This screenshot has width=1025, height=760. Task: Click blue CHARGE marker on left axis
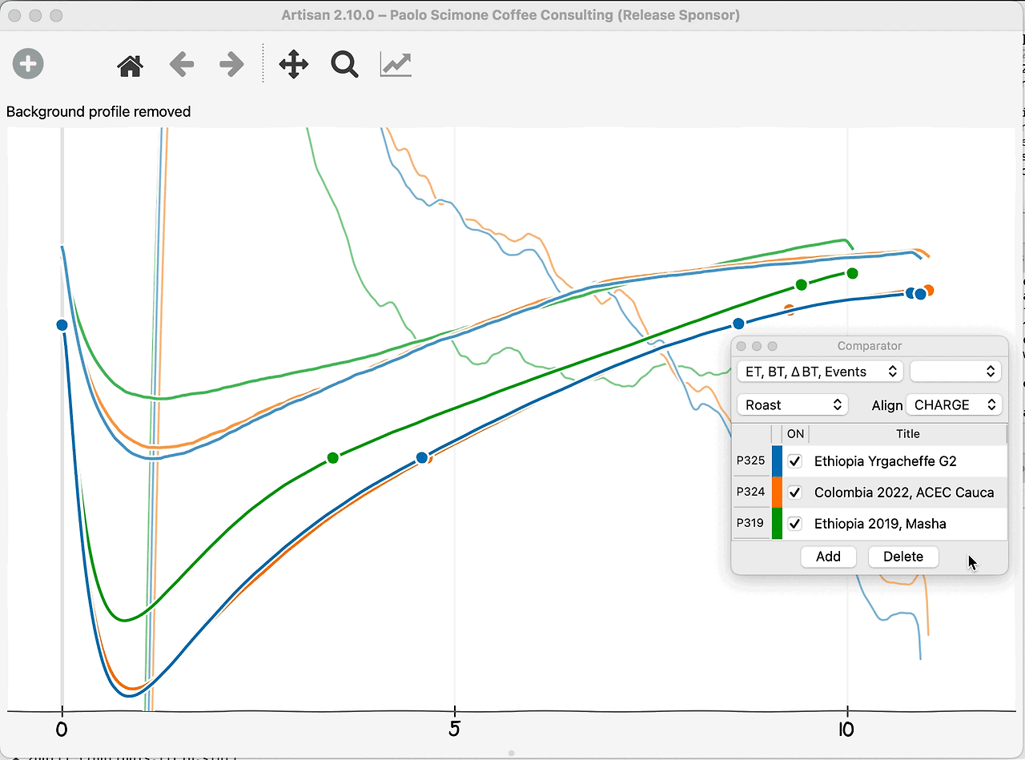click(62, 324)
